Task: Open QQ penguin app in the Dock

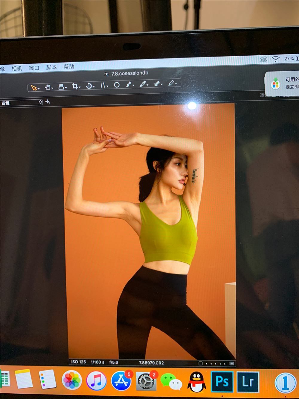Action: point(196,382)
